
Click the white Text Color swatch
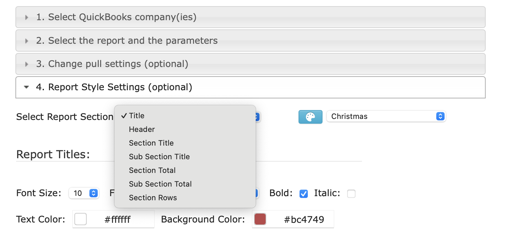point(81,219)
